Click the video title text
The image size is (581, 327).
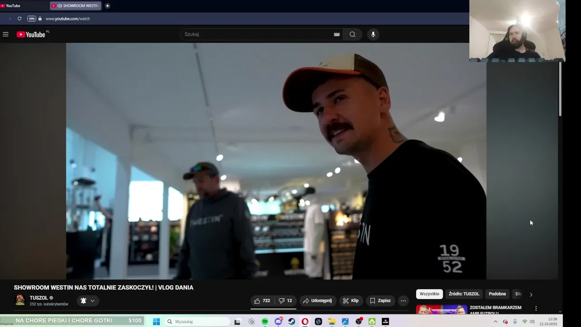click(x=103, y=287)
